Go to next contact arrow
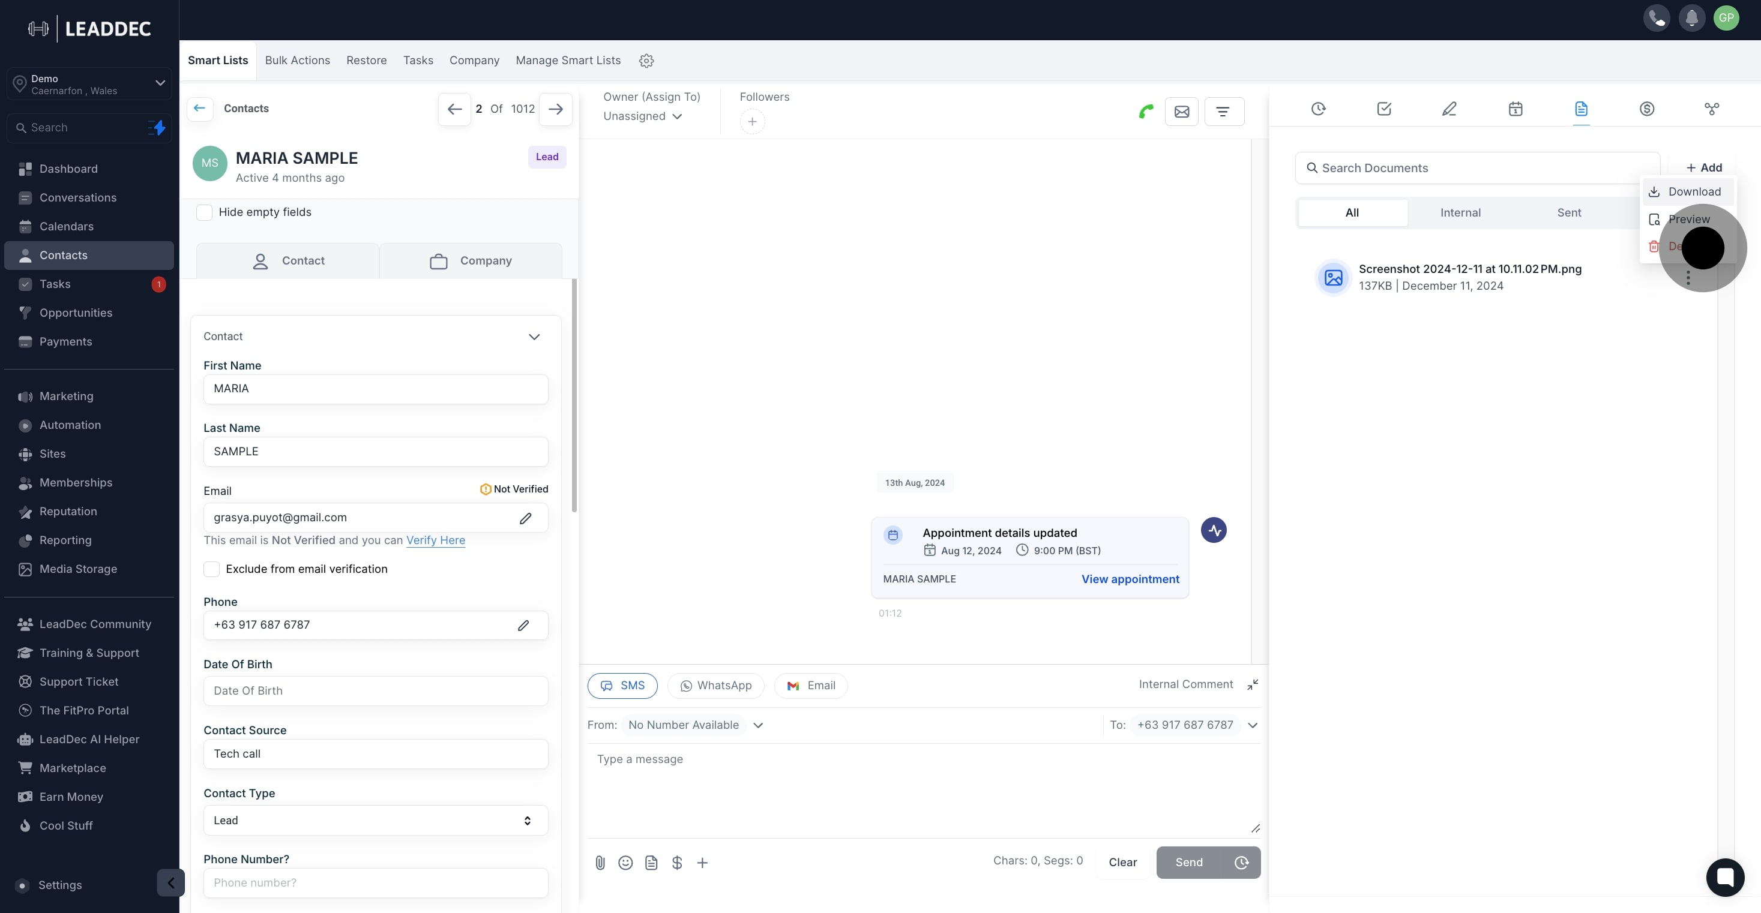This screenshot has width=1761, height=913. point(556,109)
